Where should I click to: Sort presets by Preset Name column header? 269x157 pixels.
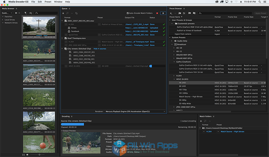click(176, 17)
